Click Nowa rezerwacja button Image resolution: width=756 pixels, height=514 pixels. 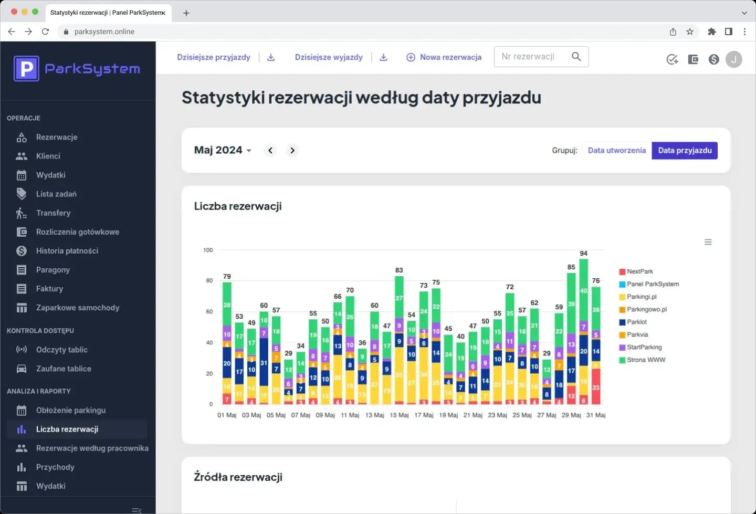444,57
